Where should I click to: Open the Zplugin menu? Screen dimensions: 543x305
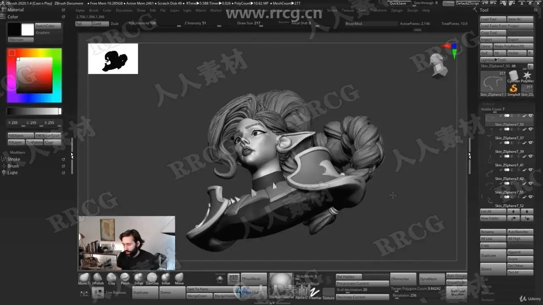(x=397, y=10)
